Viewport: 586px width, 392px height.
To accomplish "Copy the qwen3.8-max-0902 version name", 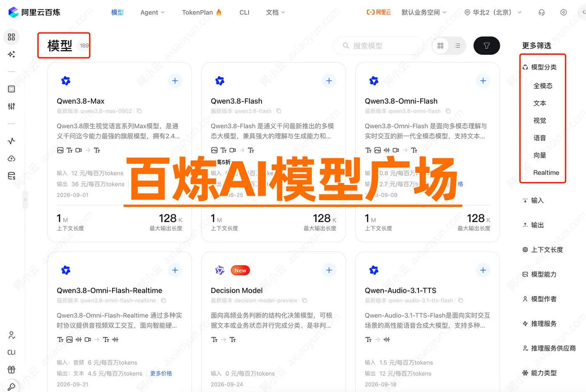I will point(139,111).
